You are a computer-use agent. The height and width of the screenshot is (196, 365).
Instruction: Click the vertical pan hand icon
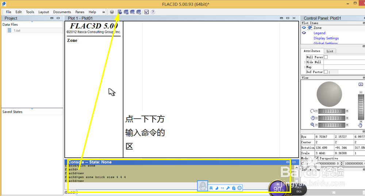(360, 125)
